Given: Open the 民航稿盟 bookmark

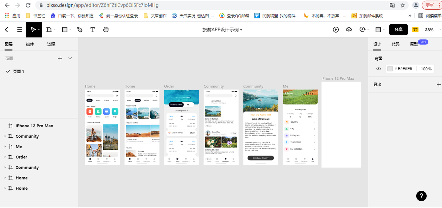Looking at the screenshot, I should (277, 16).
